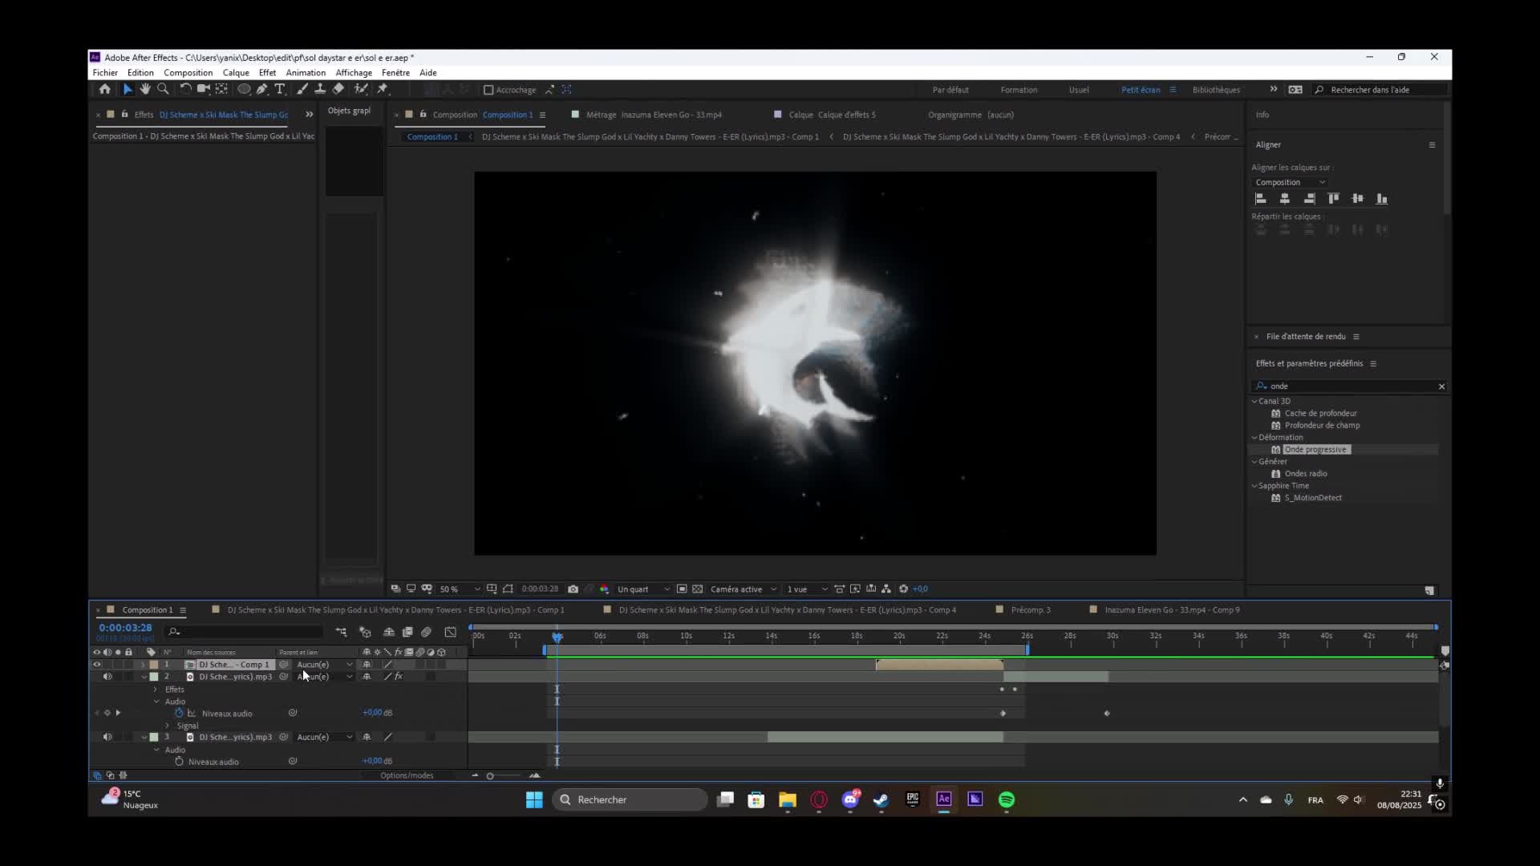The height and width of the screenshot is (866, 1540).
Task: Select the Clone Stamp tool
Action: point(320,89)
